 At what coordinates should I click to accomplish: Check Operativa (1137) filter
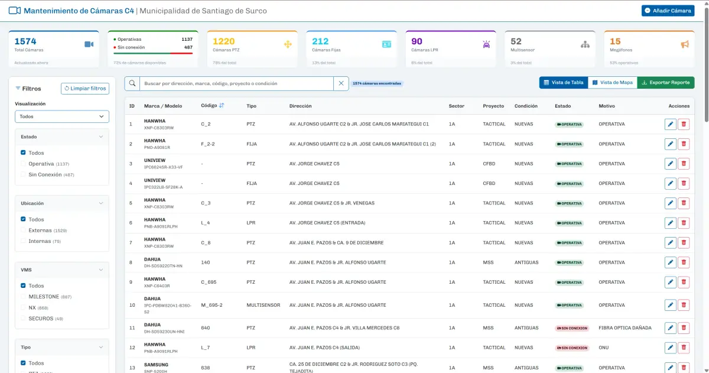point(23,164)
